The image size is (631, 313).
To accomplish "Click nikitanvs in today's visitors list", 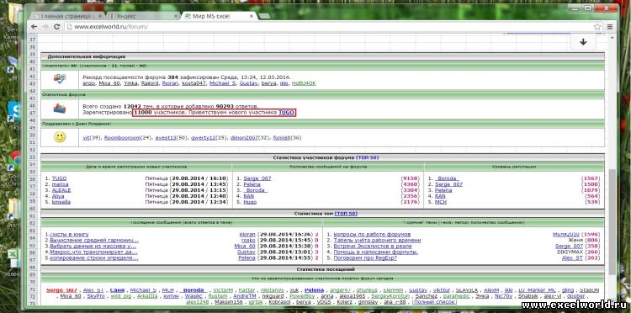I will tap(273, 290).
